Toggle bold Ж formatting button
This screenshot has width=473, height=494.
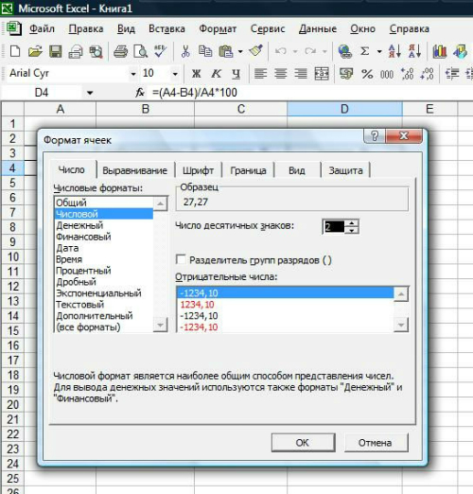197,74
